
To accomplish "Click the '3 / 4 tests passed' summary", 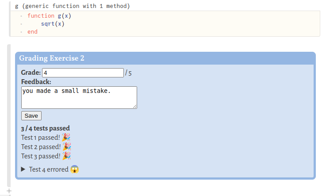I will tap(45, 128).
